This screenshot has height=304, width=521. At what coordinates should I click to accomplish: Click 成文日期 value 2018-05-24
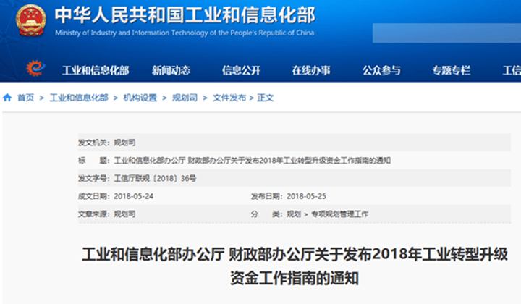(134, 196)
